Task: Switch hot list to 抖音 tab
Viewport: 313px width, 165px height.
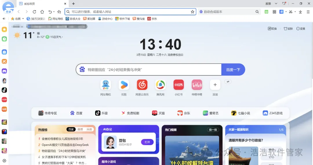Action: (x=89, y=129)
